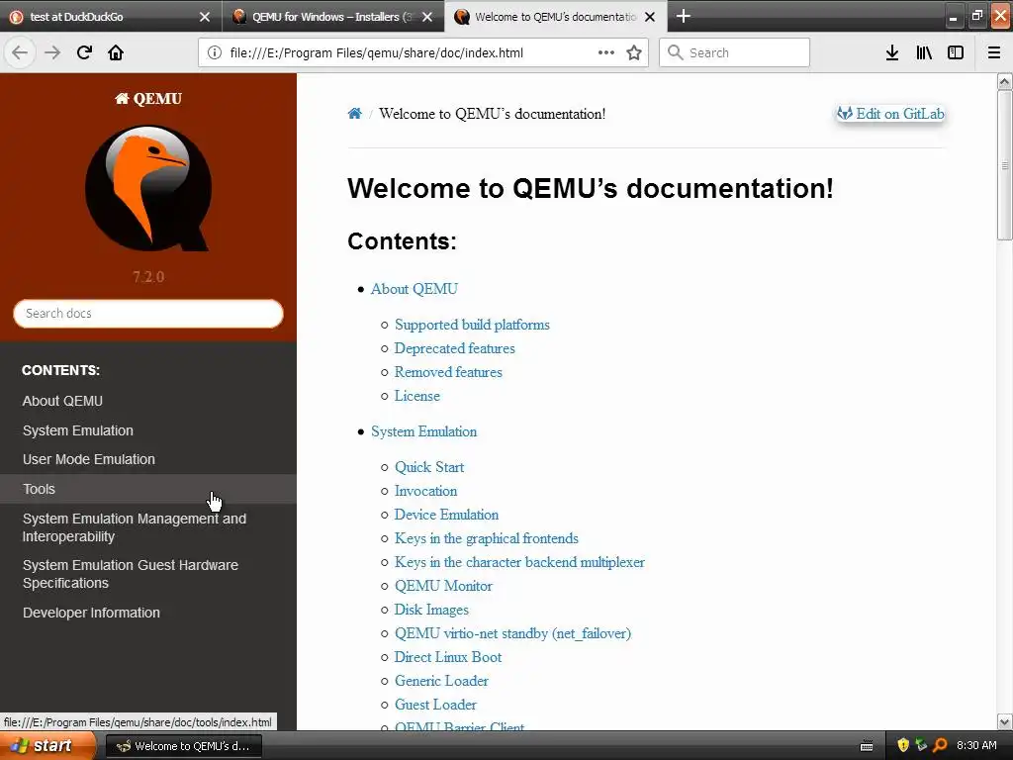Image resolution: width=1013 pixels, height=760 pixels.
Task: Click the home breadcrumb icon
Action: point(355,114)
